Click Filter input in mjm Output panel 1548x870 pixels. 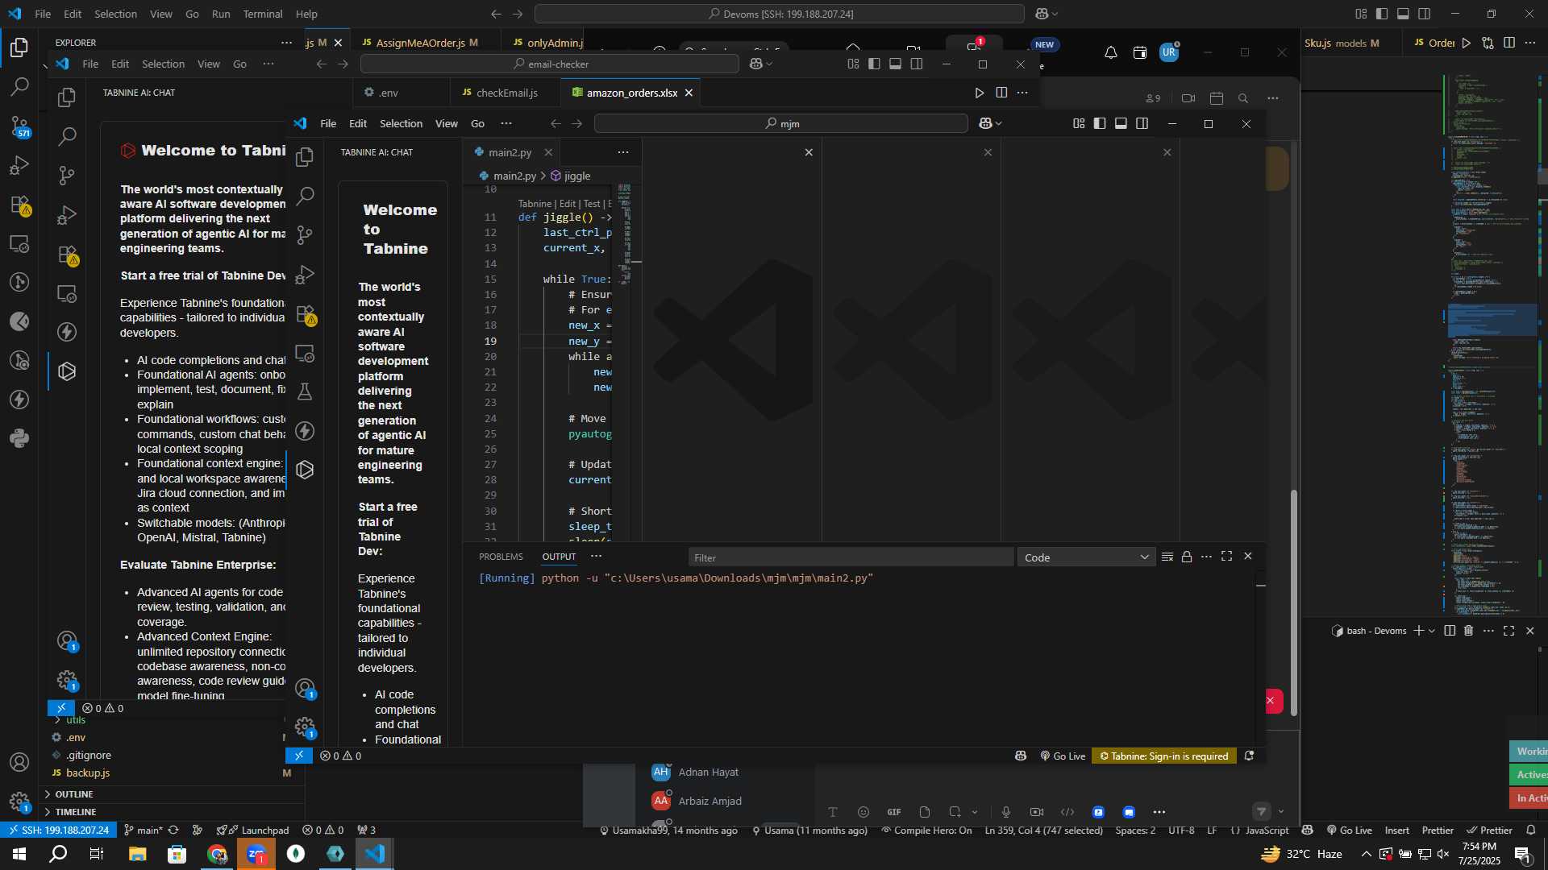(x=851, y=557)
